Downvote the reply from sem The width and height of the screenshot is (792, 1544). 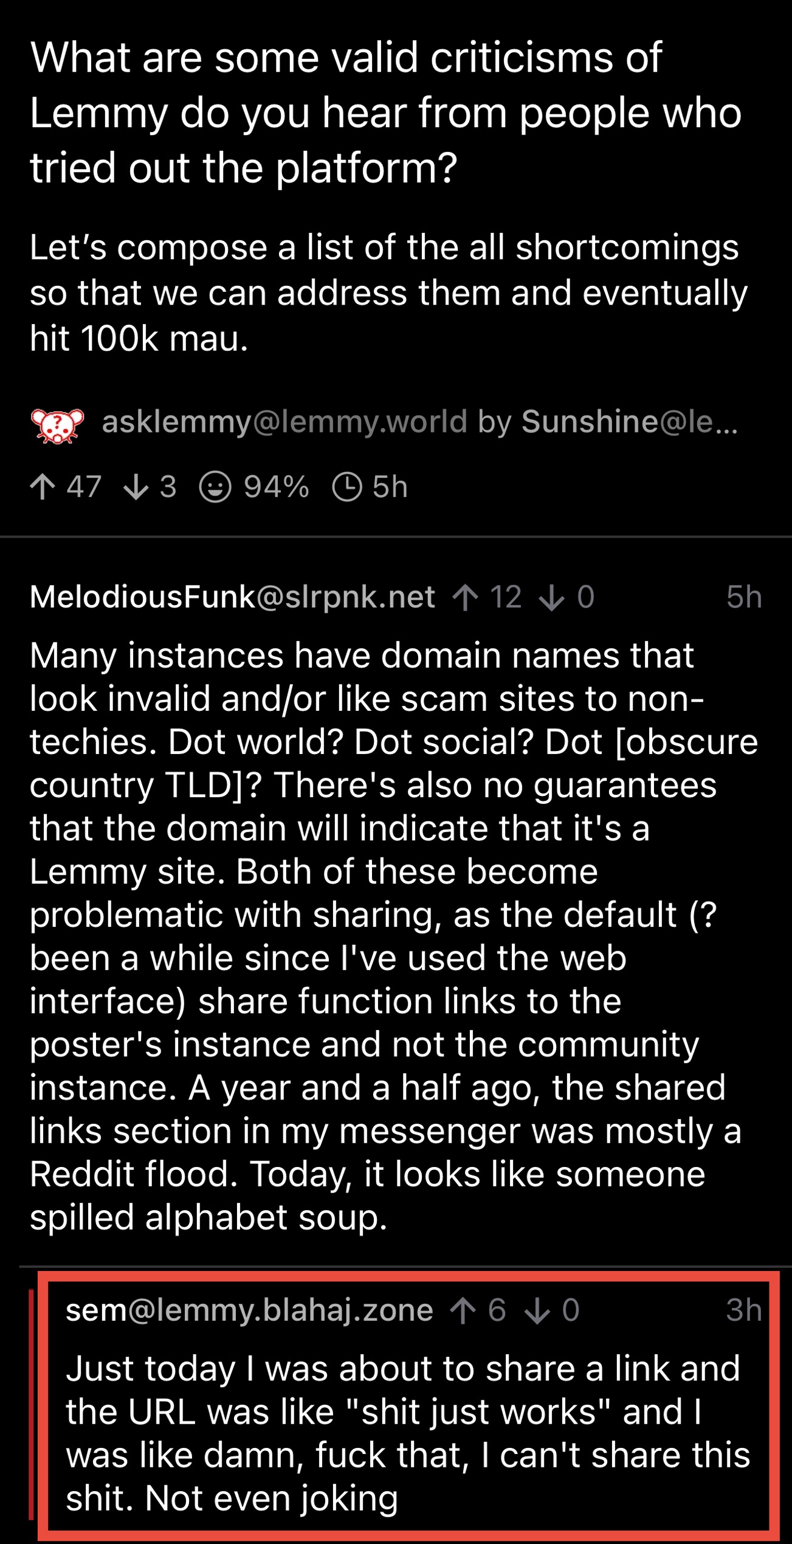click(x=537, y=1310)
